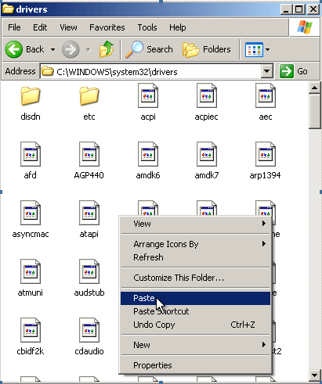Select the cdaudio driver file
Image resolution: width=322 pixels, height=384 pixels.
tap(89, 336)
